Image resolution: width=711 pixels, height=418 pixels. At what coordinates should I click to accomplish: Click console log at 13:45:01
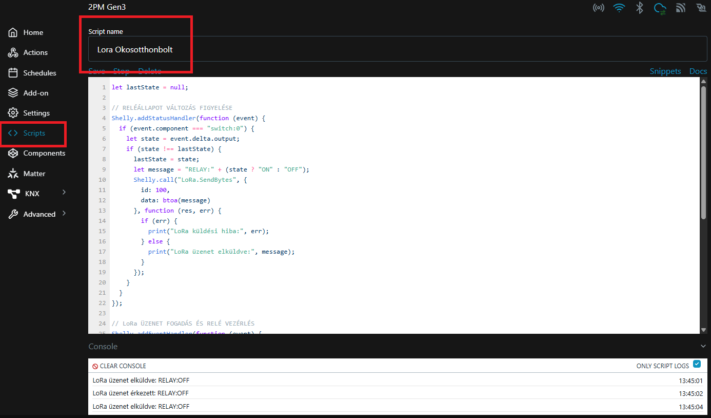(398, 381)
